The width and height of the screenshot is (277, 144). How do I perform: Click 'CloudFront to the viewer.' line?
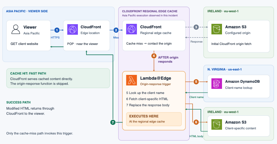(x=25, y=114)
